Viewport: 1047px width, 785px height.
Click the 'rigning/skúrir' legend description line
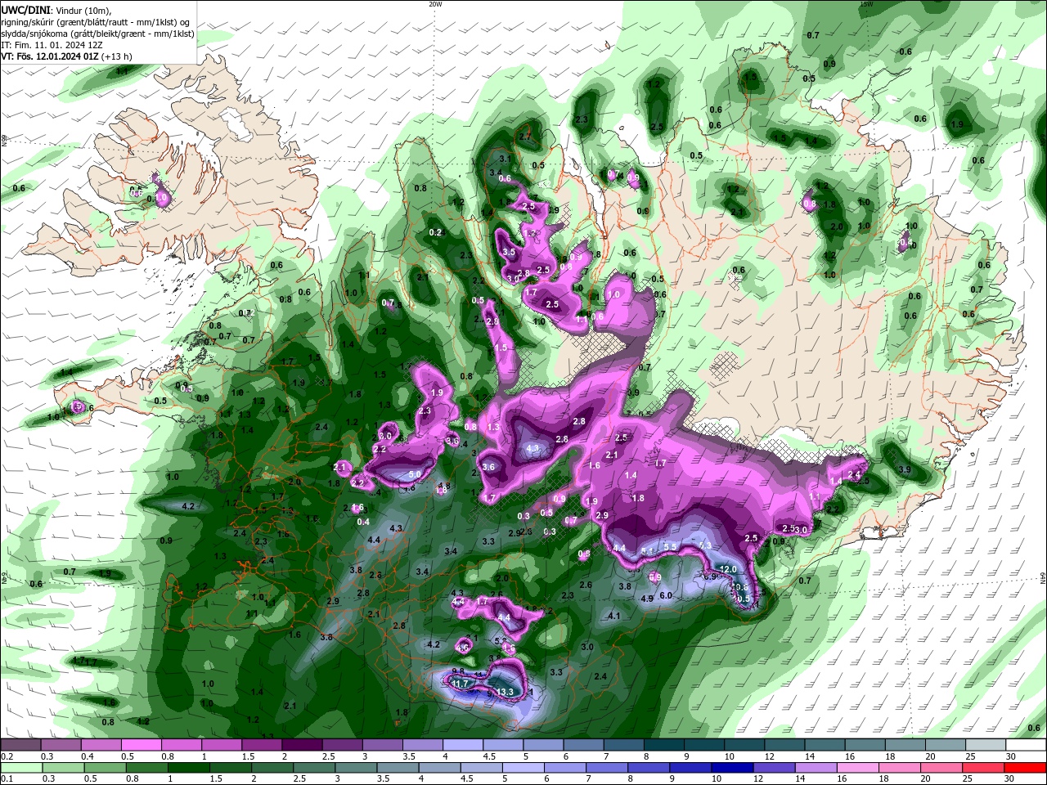[97, 21]
